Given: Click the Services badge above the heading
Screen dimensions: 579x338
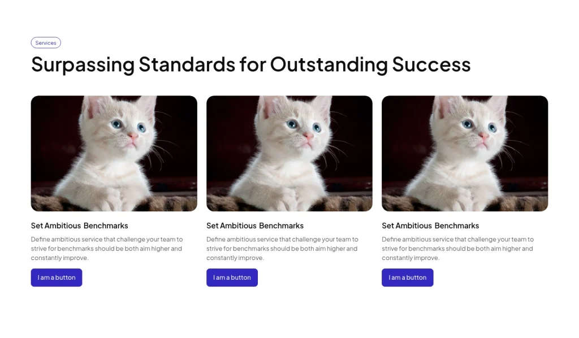Looking at the screenshot, I should click(x=46, y=43).
